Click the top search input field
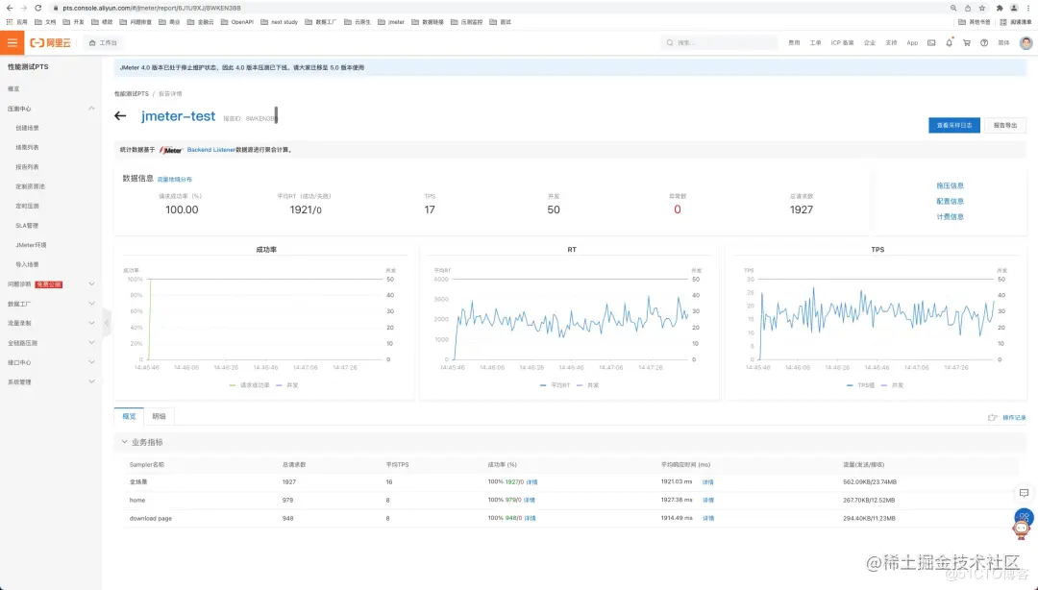Image resolution: width=1038 pixels, height=590 pixels. pos(720,42)
